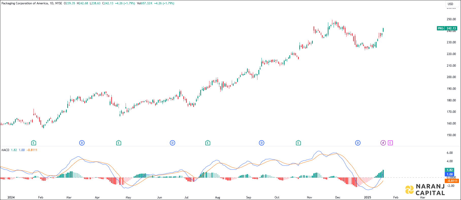Click the 180.00 price axis label

click(x=451, y=100)
